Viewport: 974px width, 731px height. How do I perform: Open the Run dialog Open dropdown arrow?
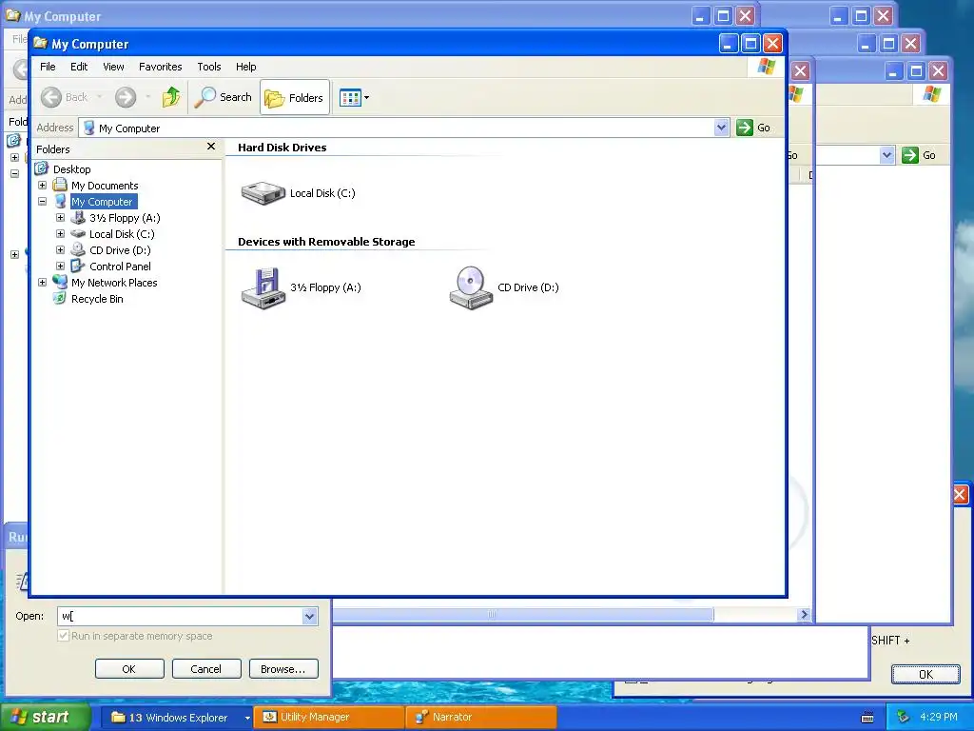point(309,616)
